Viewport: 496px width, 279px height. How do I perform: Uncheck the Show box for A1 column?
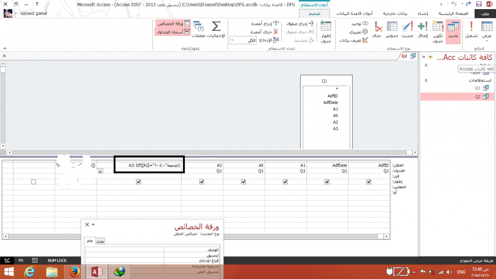coord(285,181)
